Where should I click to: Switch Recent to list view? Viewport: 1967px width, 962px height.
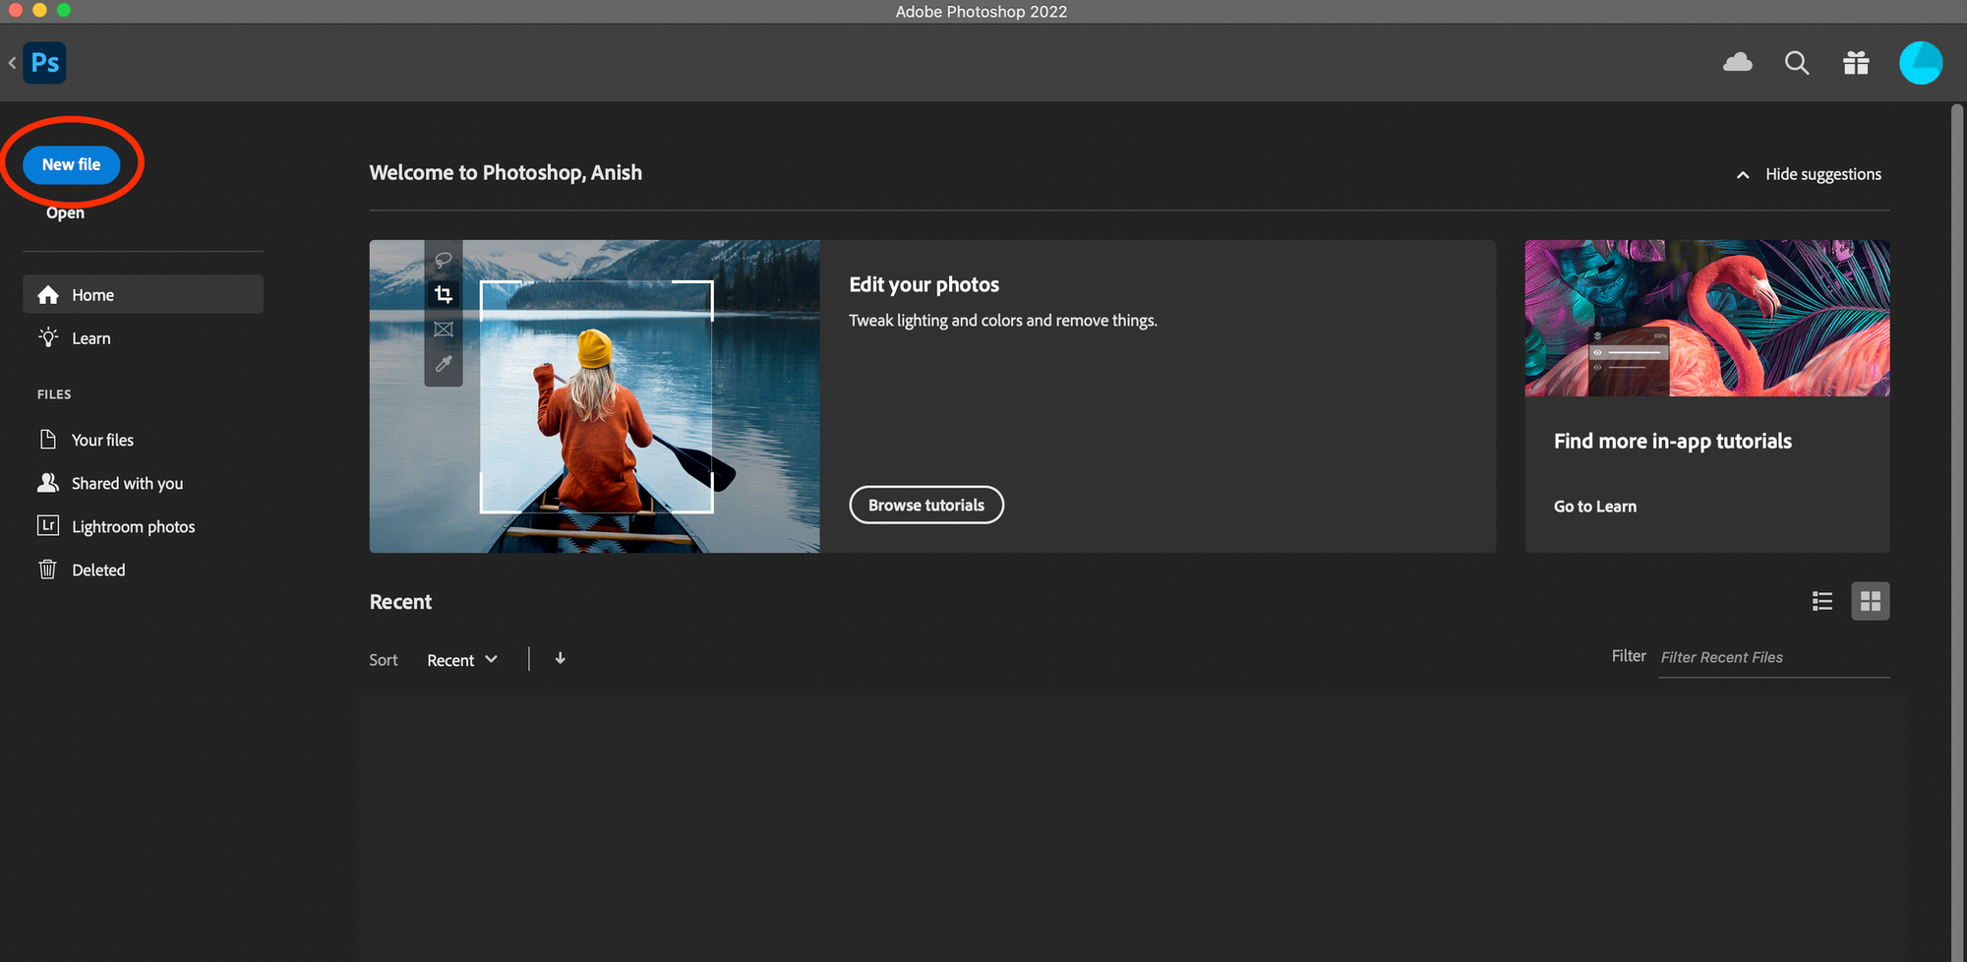(x=1822, y=601)
